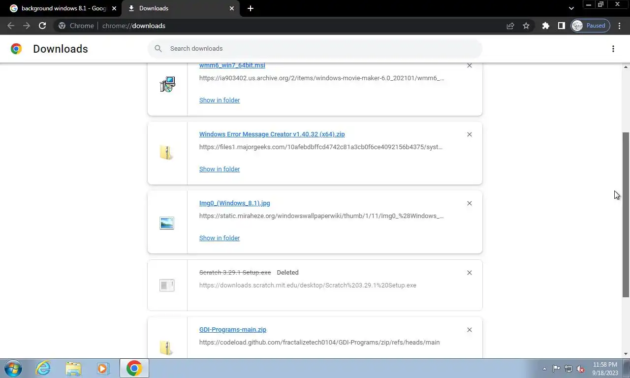Show wmm6_win7_64bit.msi in folder
Viewport: 630px width, 378px height.
[220, 100]
